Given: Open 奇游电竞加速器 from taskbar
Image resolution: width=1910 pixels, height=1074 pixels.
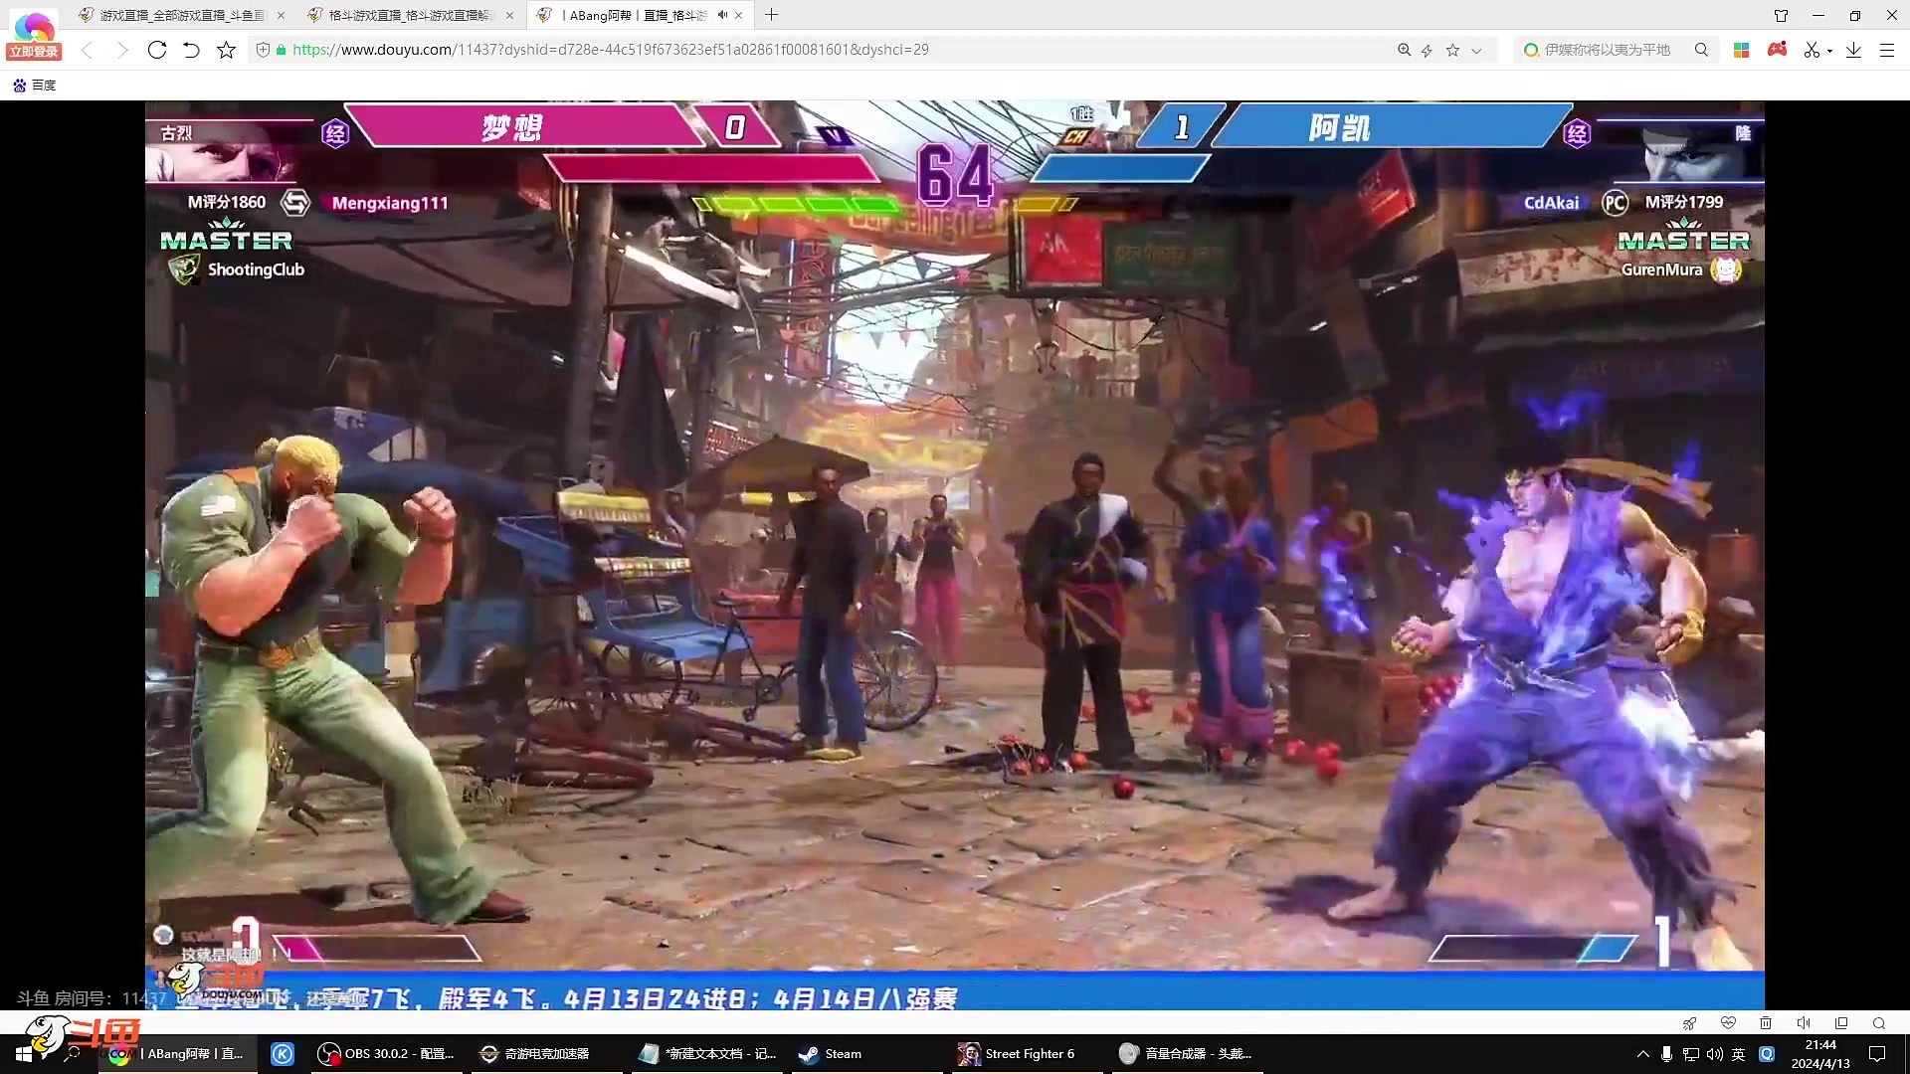Looking at the screenshot, I should (546, 1054).
